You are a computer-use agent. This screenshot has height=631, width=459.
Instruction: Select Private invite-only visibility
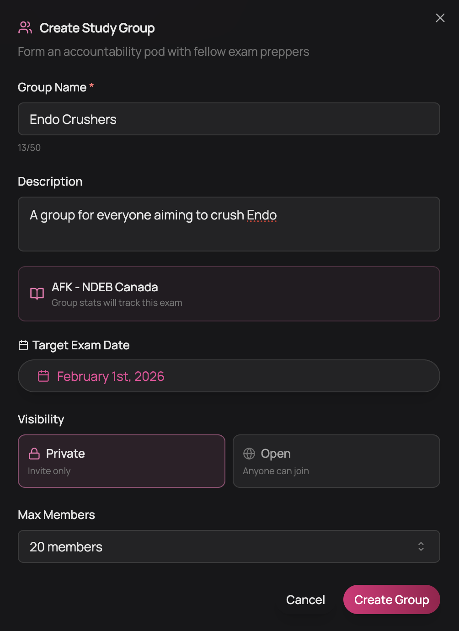pyautogui.click(x=121, y=461)
